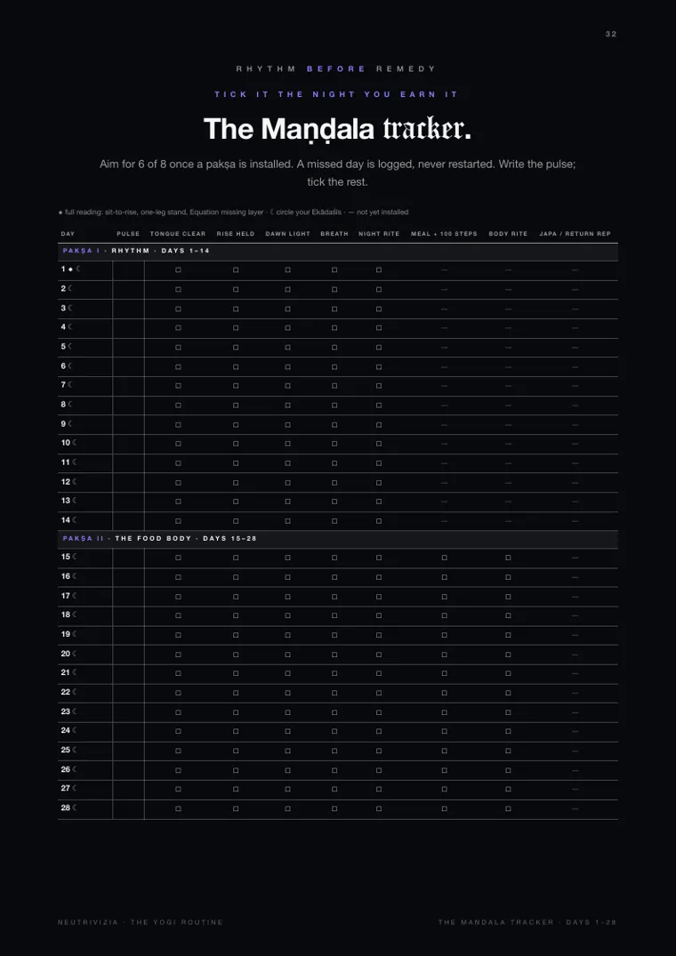Click the Body Rite column header
This screenshot has height=956, width=676.
(508, 234)
